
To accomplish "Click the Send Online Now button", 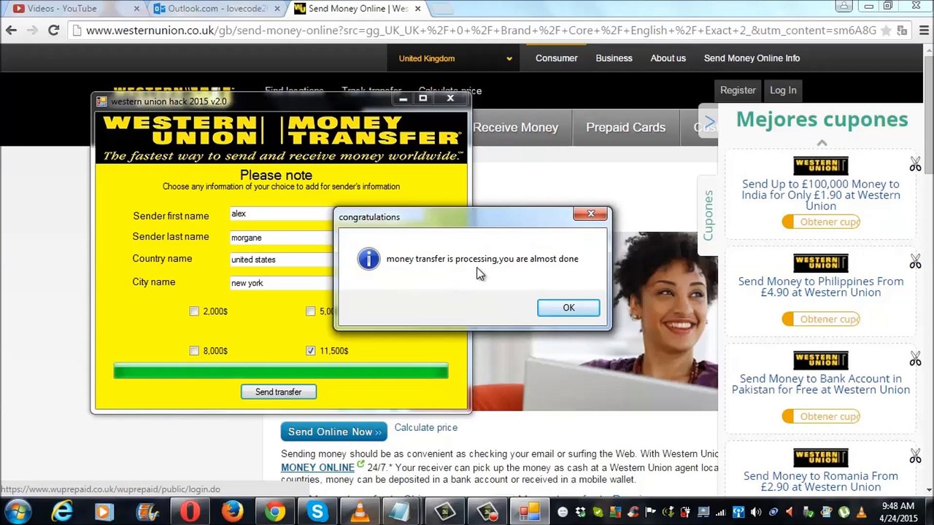I will point(334,432).
